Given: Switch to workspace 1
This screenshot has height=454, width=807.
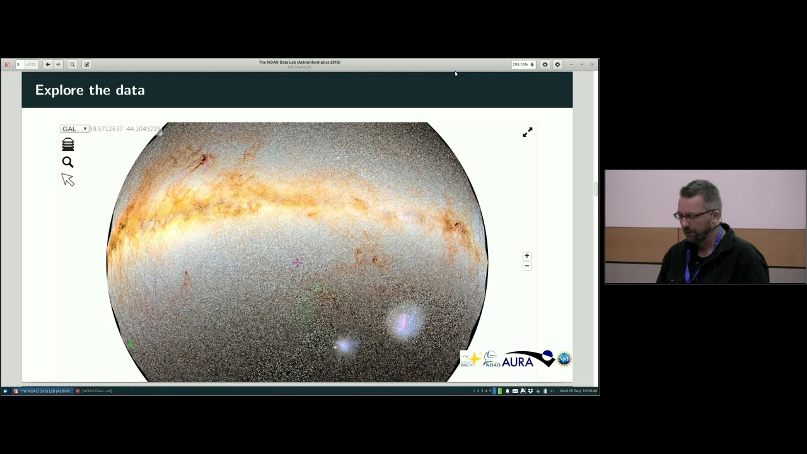Looking at the screenshot, I should click(474, 391).
